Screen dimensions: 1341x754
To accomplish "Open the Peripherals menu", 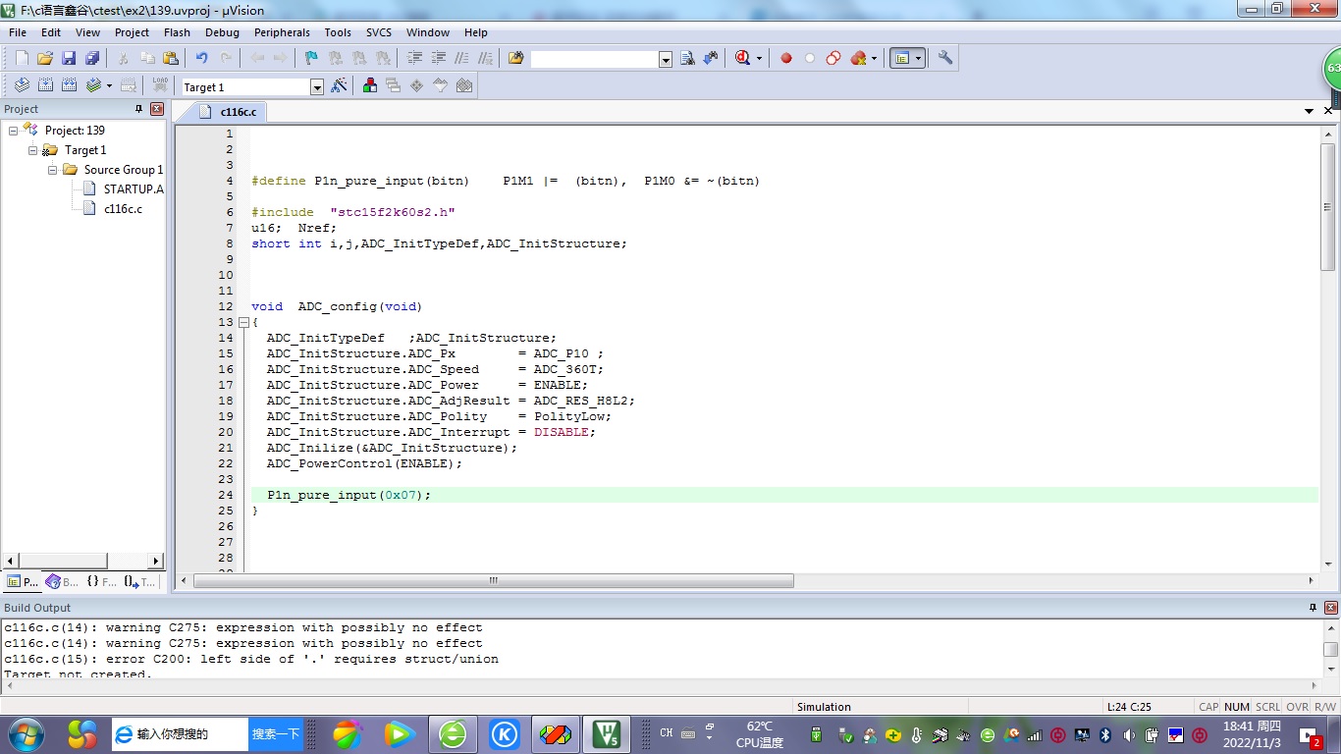I will pyautogui.click(x=282, y=32).
